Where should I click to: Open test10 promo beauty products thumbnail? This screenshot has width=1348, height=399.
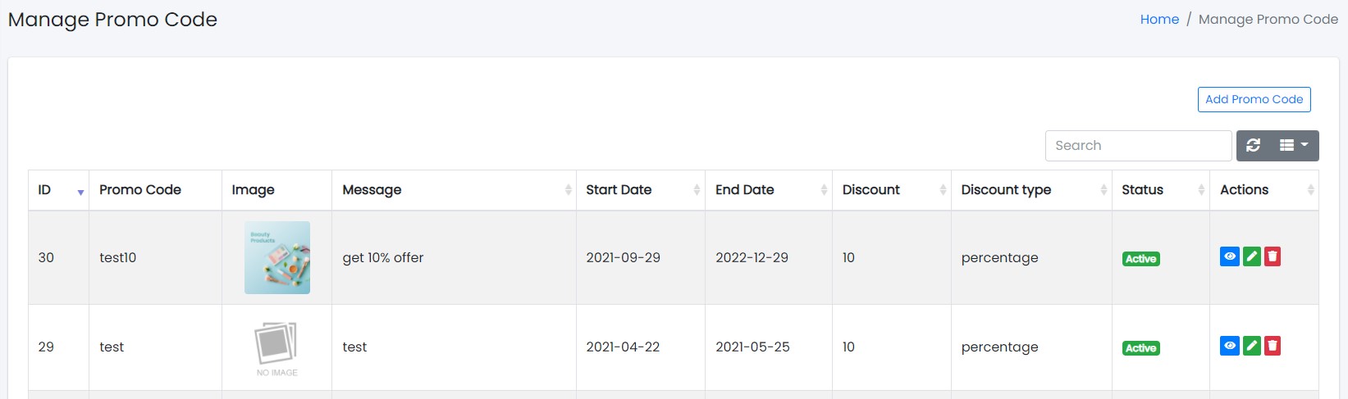(x=277, y=257)
